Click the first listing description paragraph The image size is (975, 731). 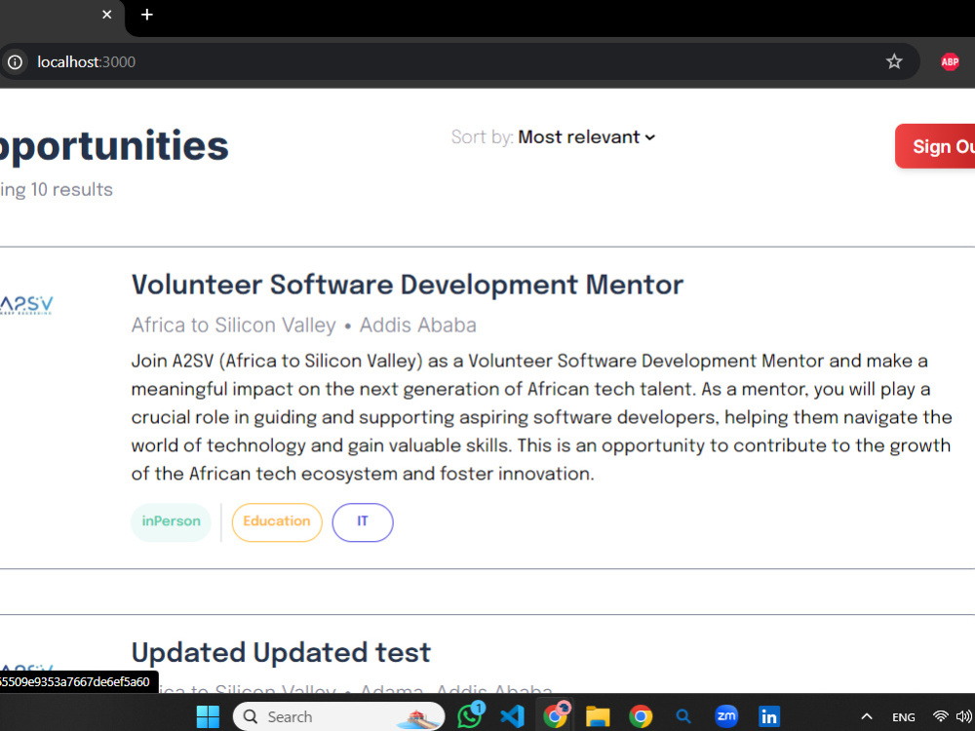point(541,417)
